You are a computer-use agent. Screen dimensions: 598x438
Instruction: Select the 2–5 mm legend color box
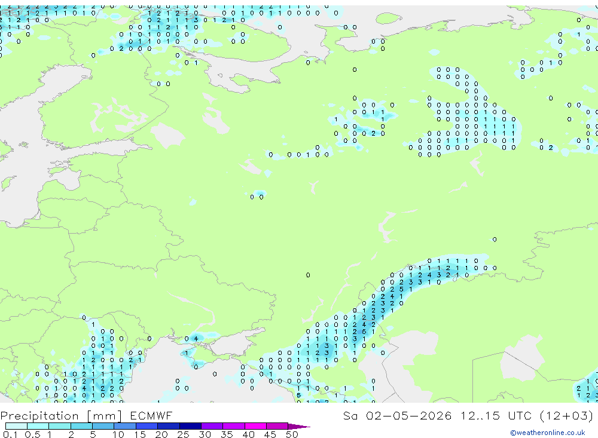tap(81, 426)
